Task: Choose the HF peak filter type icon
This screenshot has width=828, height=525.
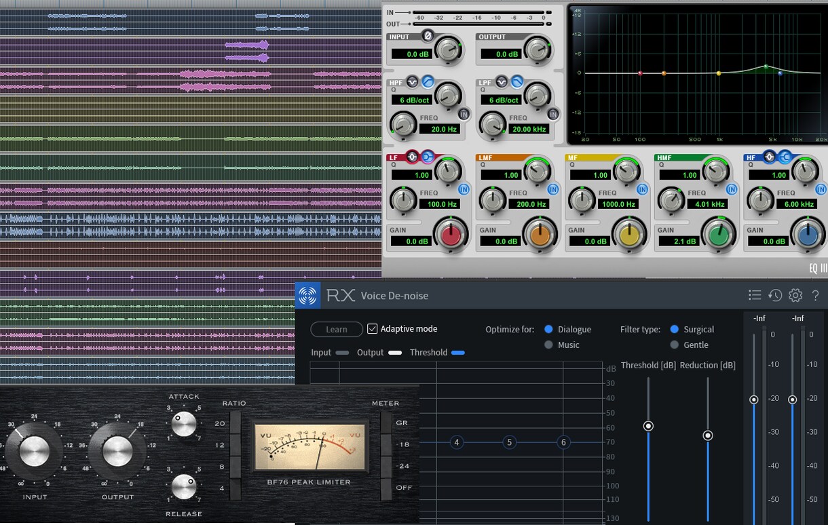Action: point(769,158)
